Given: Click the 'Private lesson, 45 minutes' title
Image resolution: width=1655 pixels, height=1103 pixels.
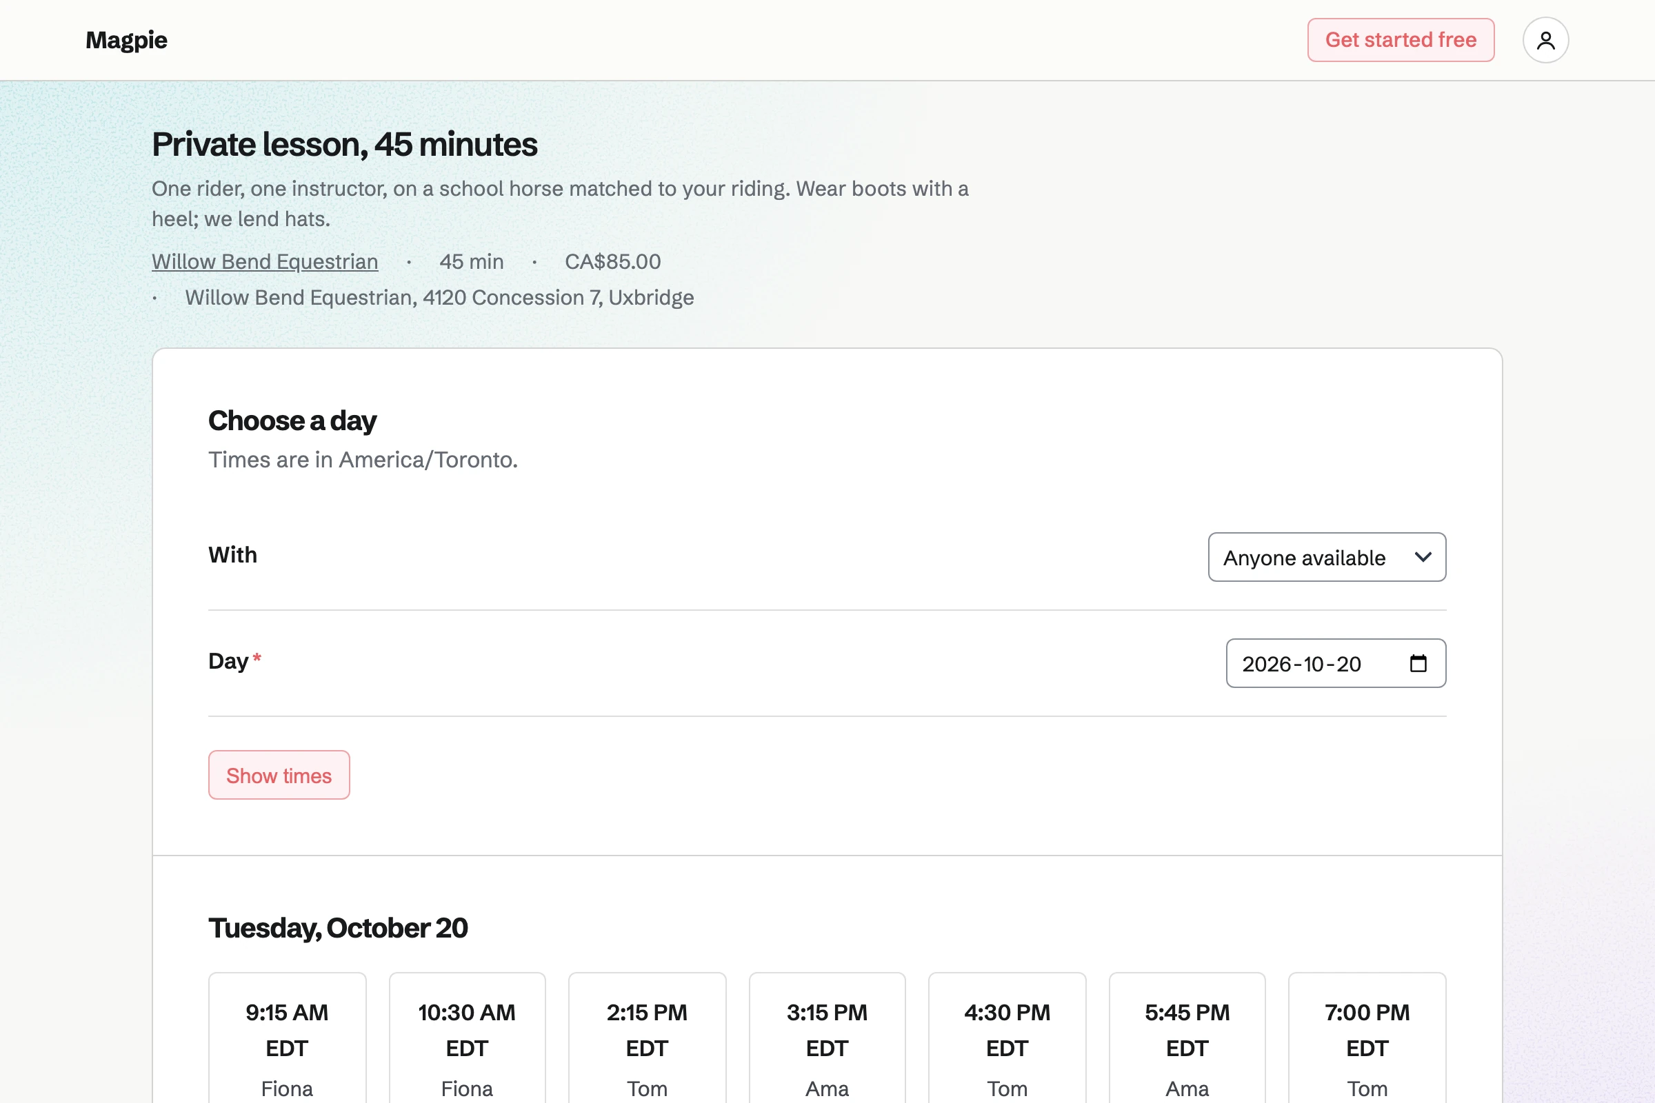Looking at the screenshot, I should point(345,145).
